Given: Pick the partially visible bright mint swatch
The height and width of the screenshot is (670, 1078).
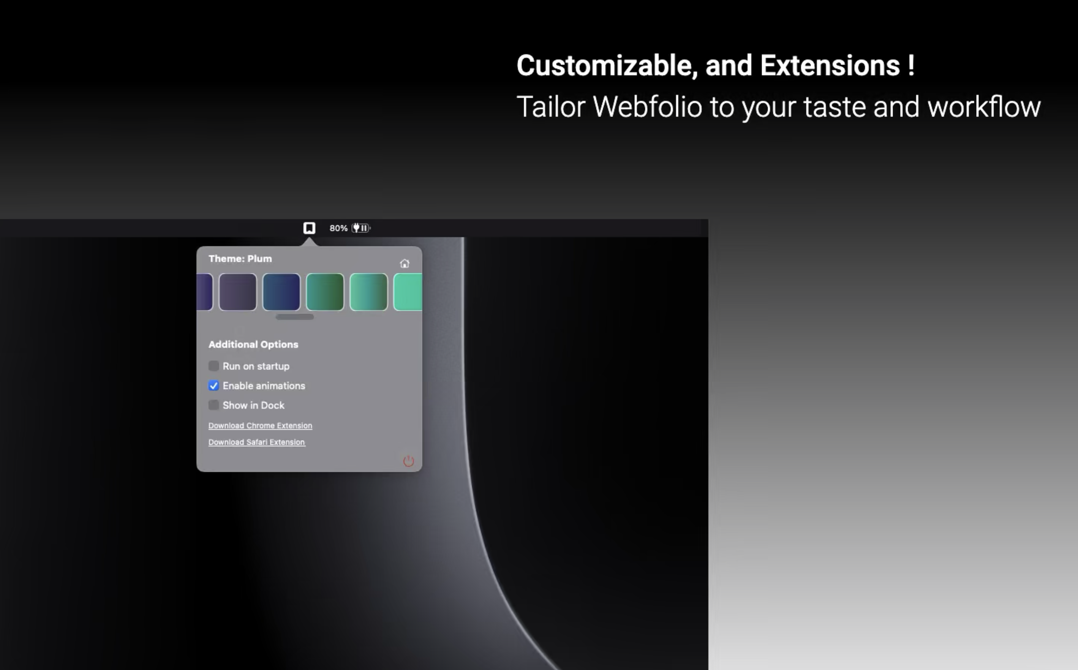Looking at the screenshot, I should [x=408, y=292].
